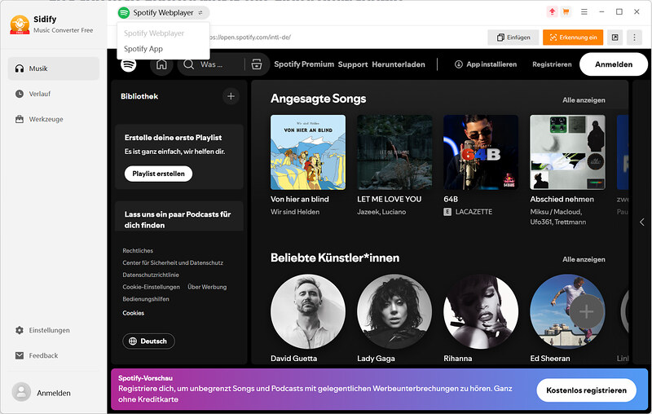The image size is (652, 414).
Task: Toggle the orange Erkennung ein button
Action: [573, 37]
